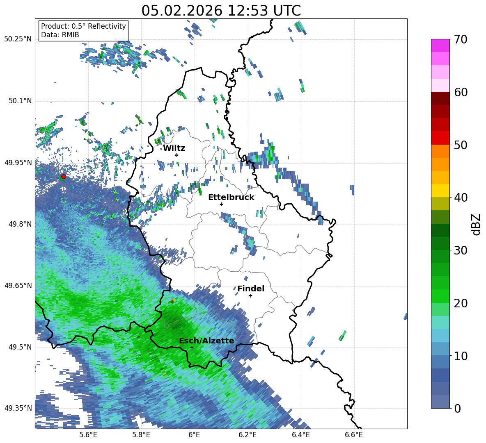
Task: Select the Findel city label
Action: [251, 289]
